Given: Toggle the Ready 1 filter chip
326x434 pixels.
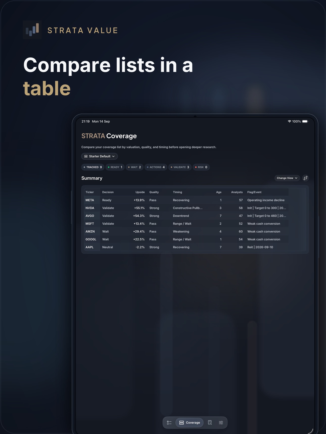Looking at the screenshot, I should coord(115,167).
